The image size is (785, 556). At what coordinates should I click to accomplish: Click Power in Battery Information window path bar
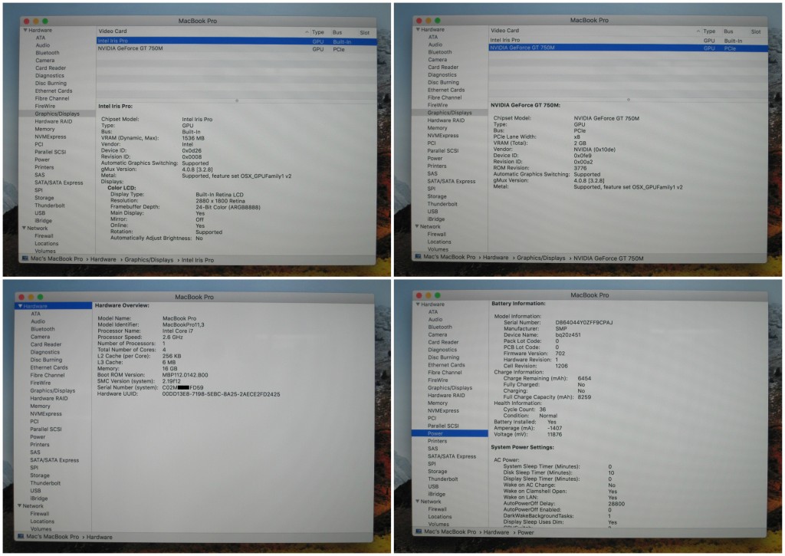click(x=526, y=532)
